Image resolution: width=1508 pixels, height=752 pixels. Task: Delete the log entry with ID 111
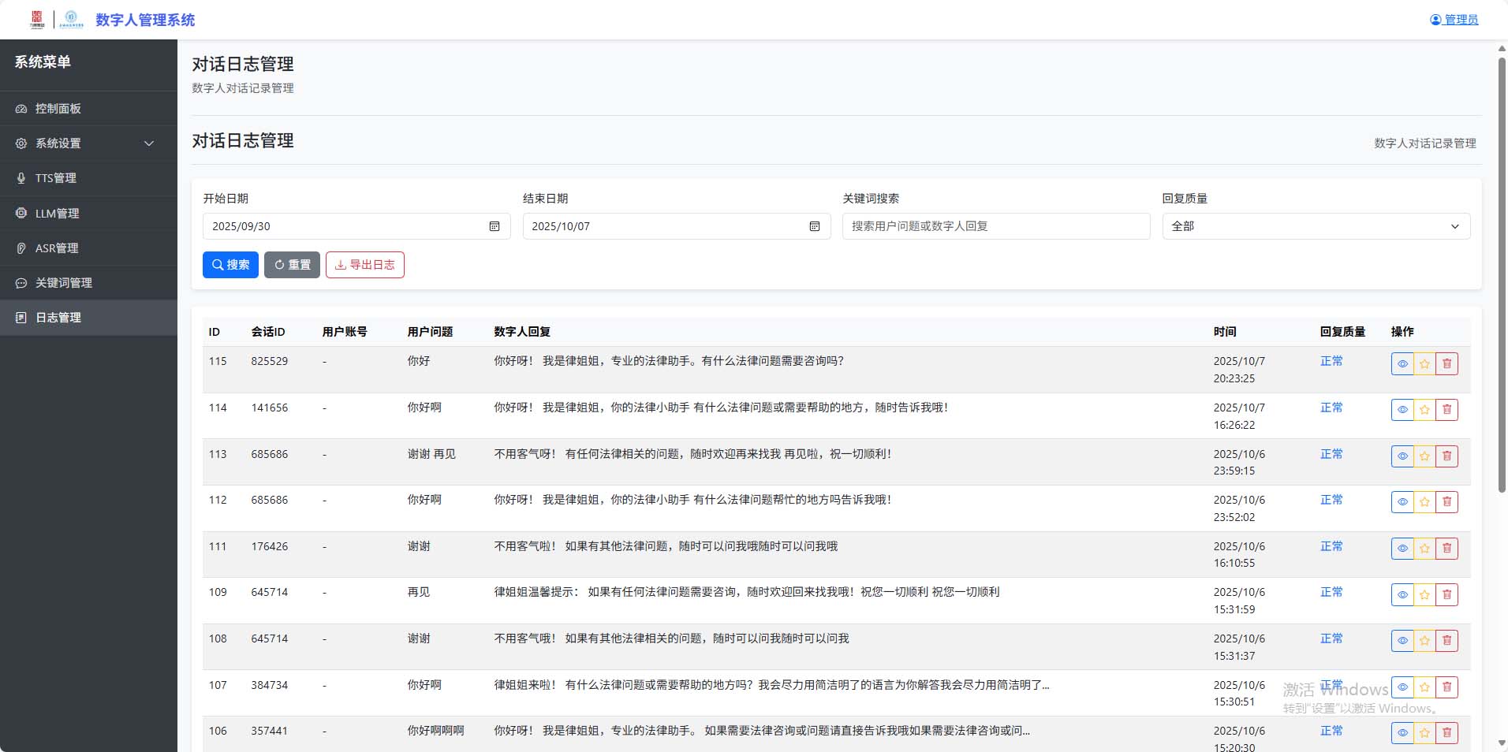(x=1446, y=549)
